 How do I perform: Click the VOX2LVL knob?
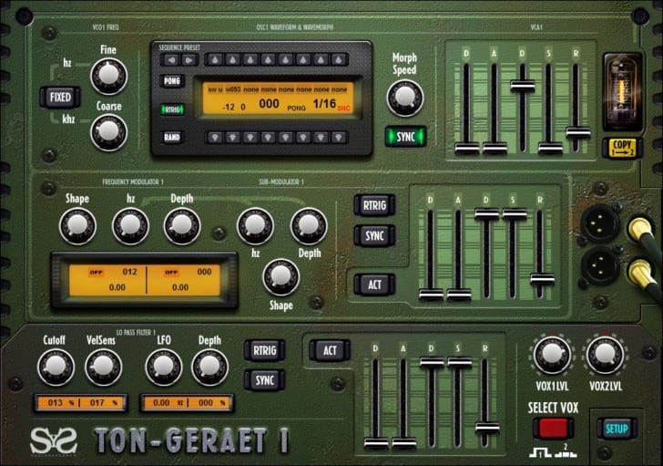click(605, 354)
